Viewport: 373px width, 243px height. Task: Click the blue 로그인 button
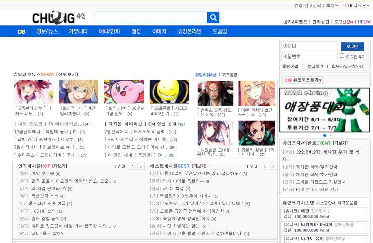pos(352,46)
